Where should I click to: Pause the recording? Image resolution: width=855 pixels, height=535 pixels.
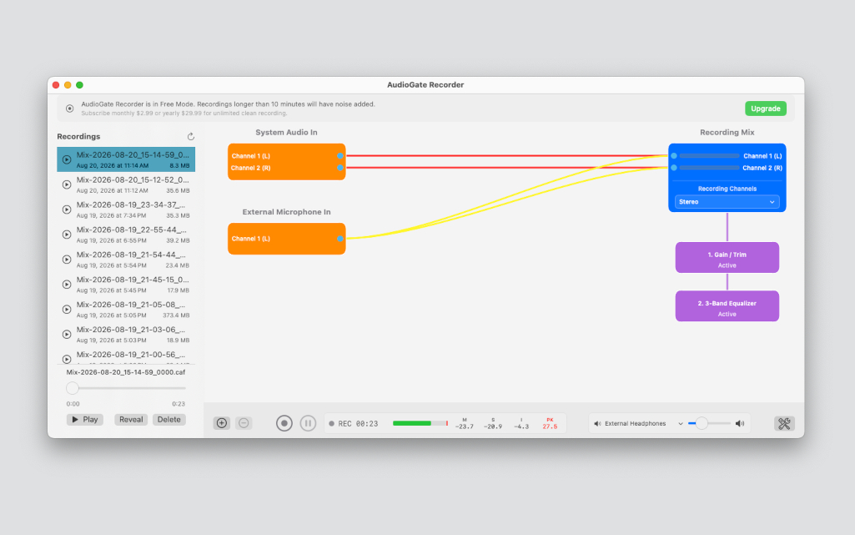click(x=308, y=423)
